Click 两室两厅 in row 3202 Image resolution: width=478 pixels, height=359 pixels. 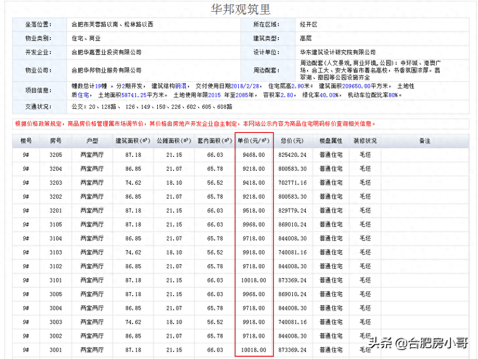pos(92,197)
